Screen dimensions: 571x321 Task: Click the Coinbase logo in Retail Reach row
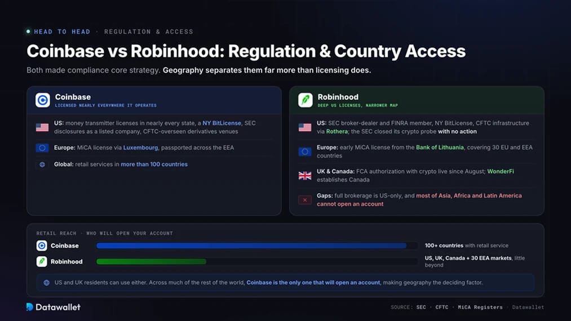(42, 246)
